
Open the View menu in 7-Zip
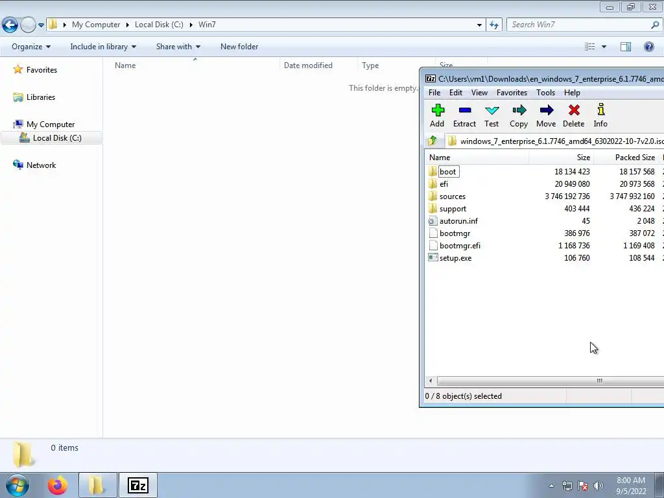(x=479, y=92)
